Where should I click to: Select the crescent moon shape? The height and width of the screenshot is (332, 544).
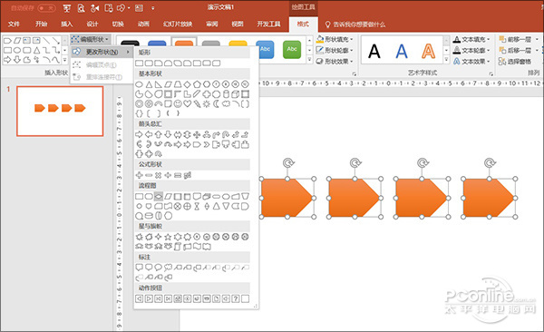pyautogui.click(x=216, y=103)
